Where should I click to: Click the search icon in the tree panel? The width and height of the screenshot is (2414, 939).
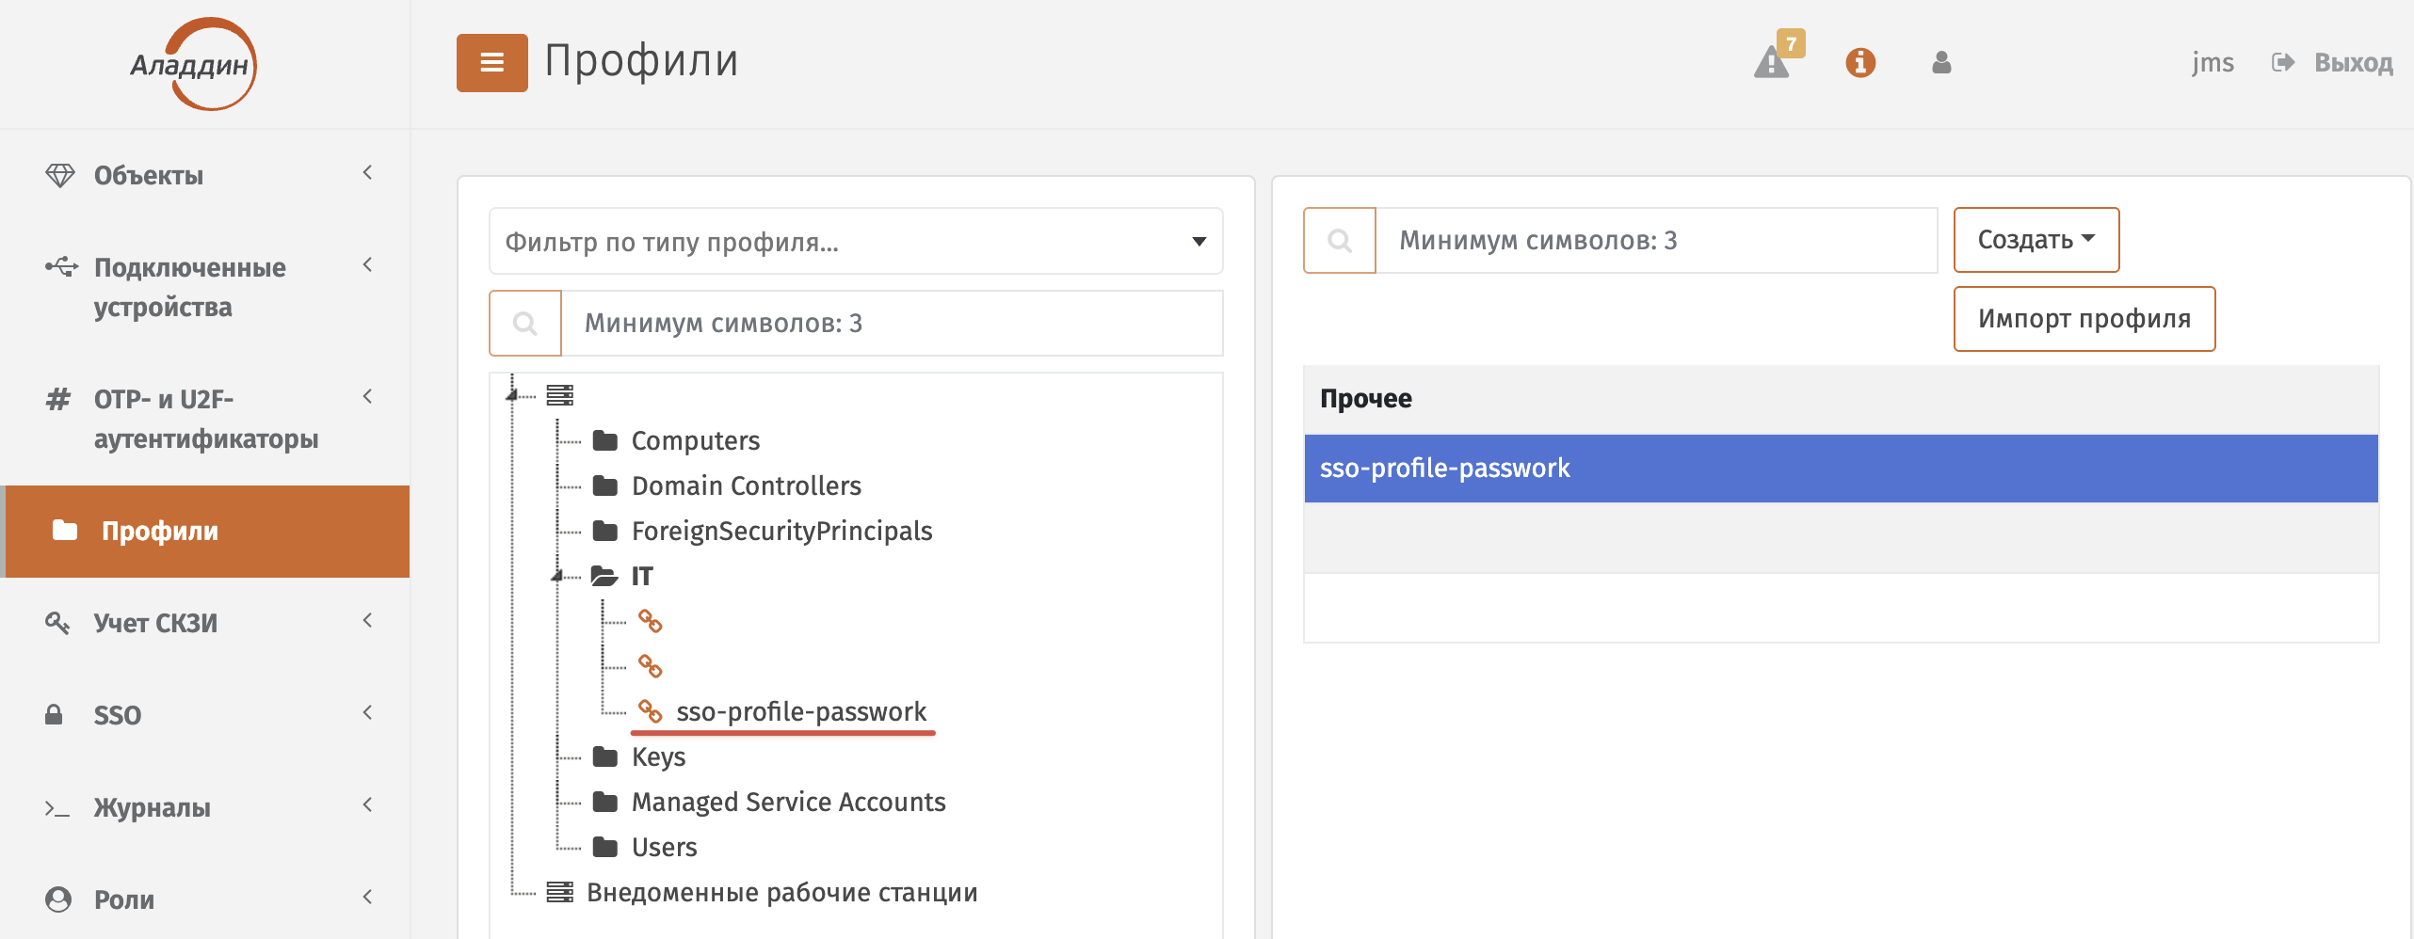(525, 324)
